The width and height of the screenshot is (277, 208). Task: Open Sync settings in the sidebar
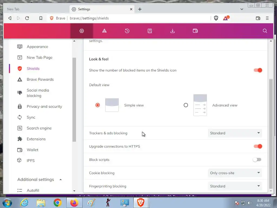[x=31, y=117]
